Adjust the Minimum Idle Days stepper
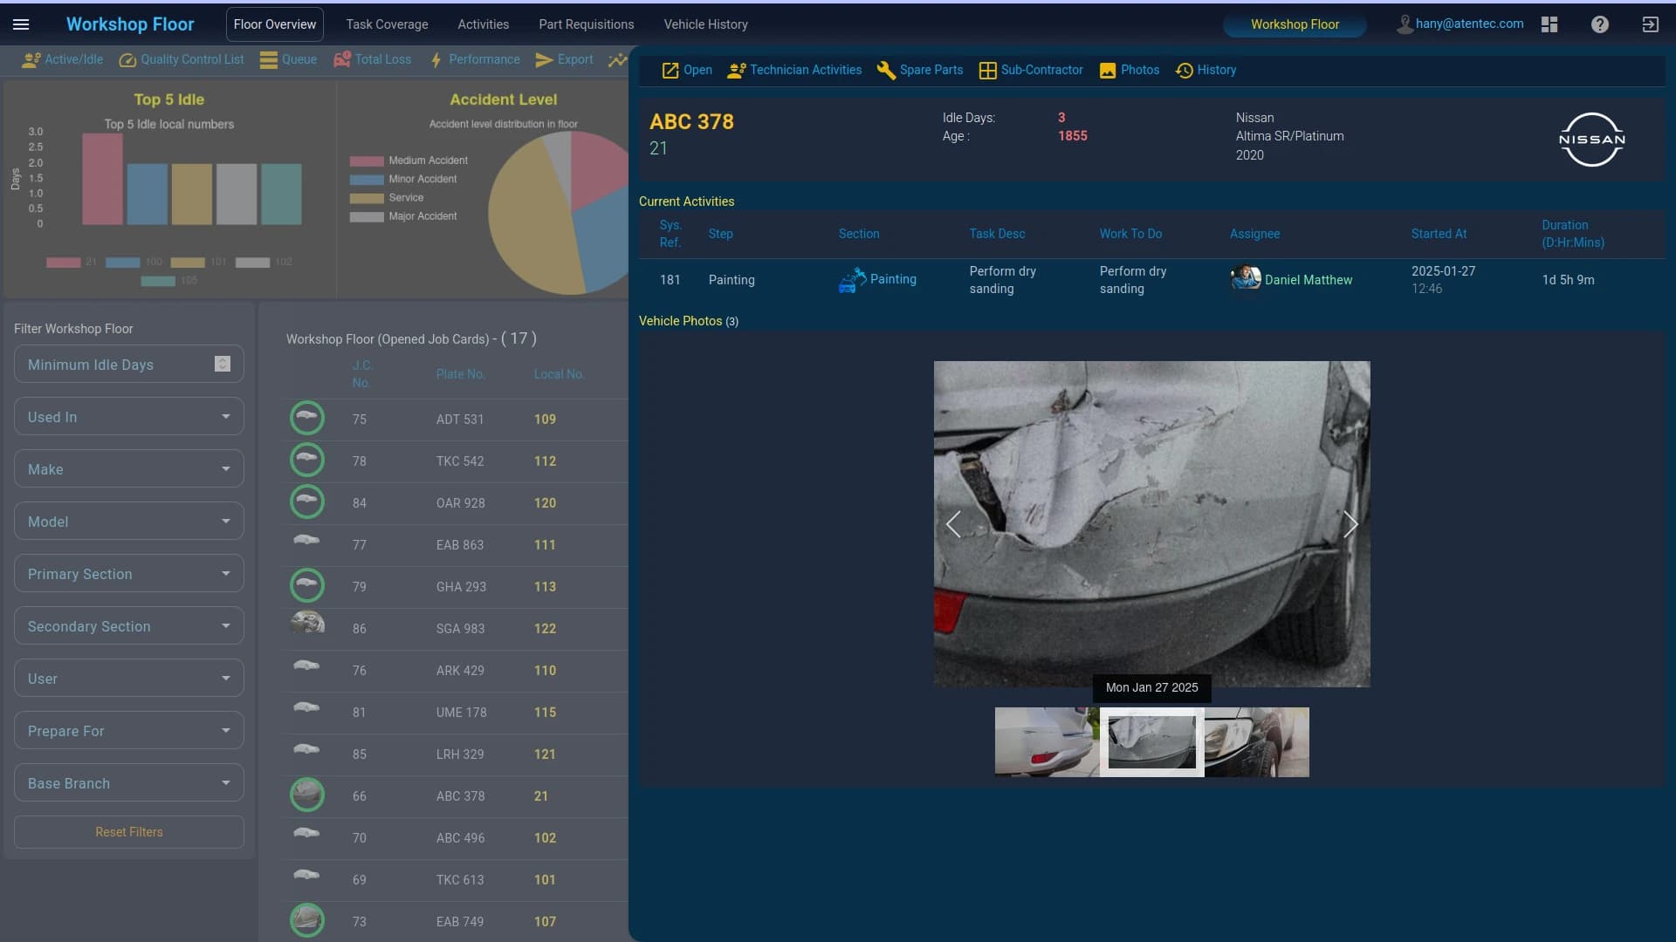Image resolution: width=1676 pixels, height=942 pixels. click(223, 364)
